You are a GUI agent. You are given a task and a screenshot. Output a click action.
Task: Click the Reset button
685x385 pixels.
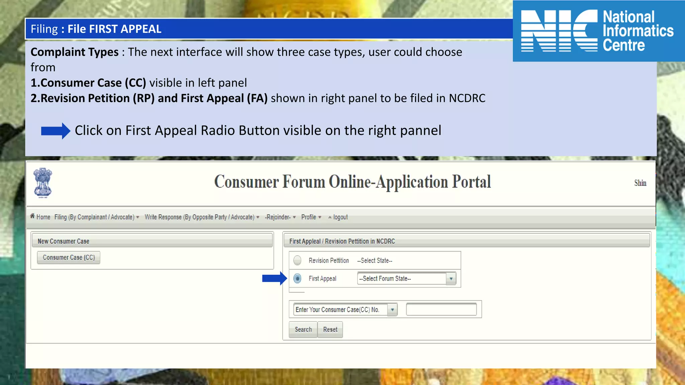[x=330, y=330]
